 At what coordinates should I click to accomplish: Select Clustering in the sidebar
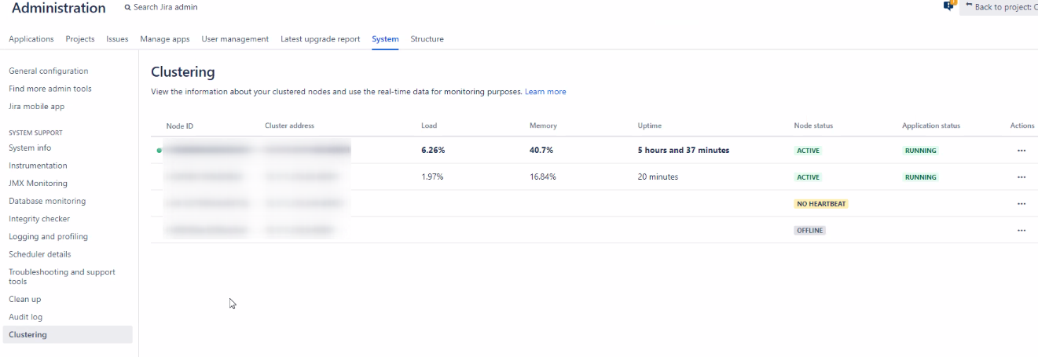[68, 335]
